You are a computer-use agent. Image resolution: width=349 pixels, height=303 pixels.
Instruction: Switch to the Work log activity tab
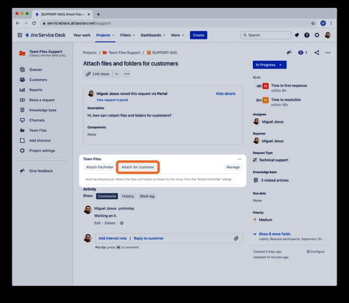[x=147, y=196]
